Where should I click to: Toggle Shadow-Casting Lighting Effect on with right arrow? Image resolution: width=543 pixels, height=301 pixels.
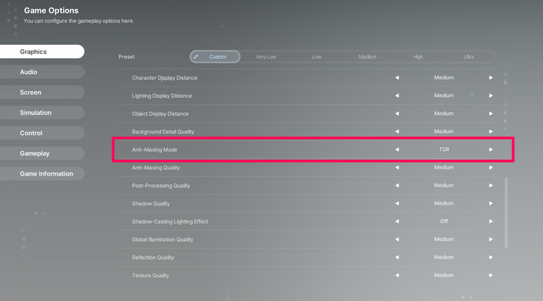pyautogui.click(x=490, y=222)
